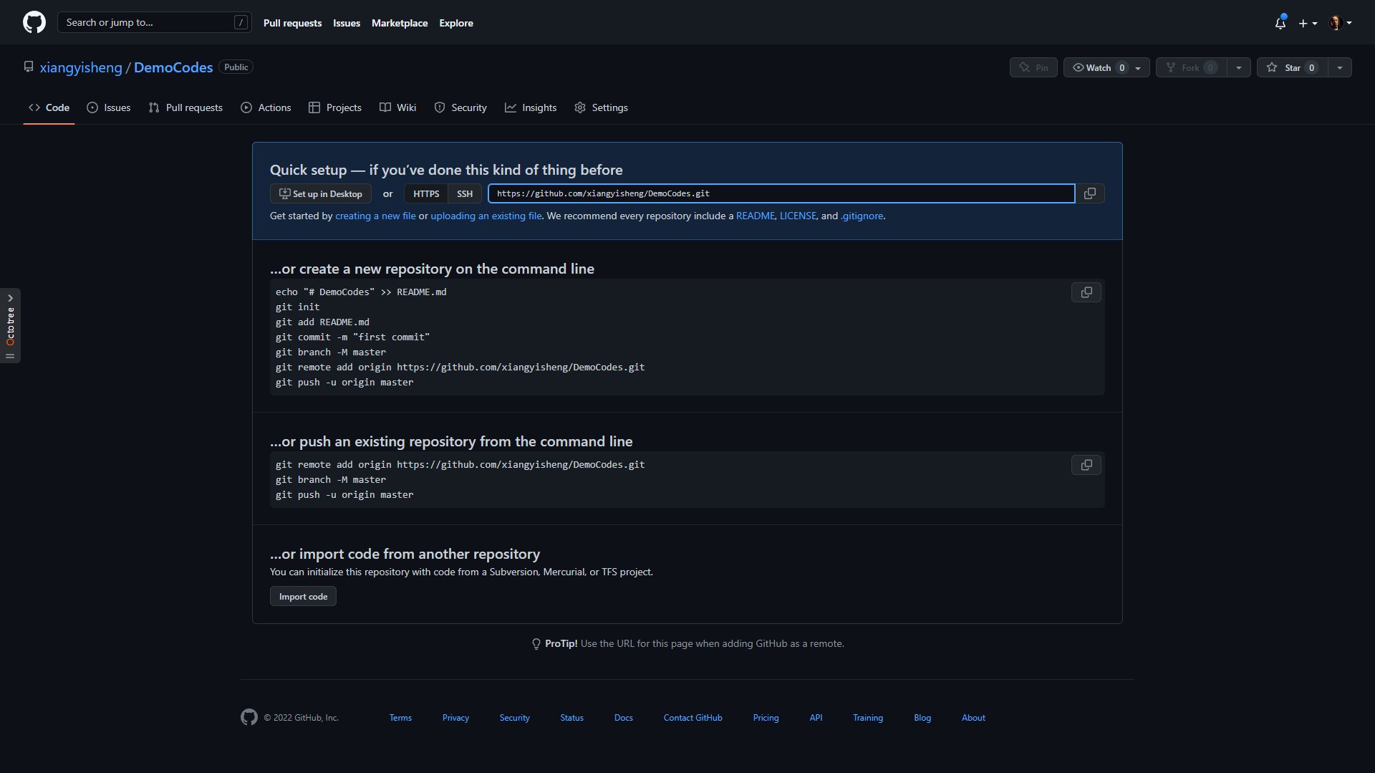Image resolution: width=1375 pixels, height=773 pixels.
Task: Focus the Search or jump to field
Action: (x=154, y=22)
